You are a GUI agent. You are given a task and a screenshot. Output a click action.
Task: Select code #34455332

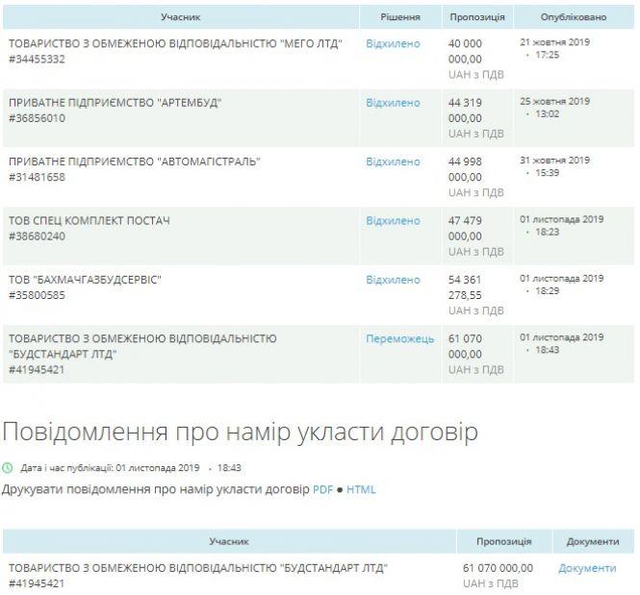point(37,60)
